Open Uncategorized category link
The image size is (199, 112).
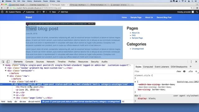(138, 49)
